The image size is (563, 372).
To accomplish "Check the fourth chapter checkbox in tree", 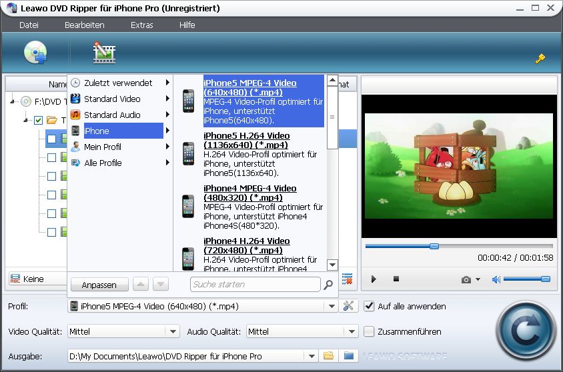I will coord(52,195).
